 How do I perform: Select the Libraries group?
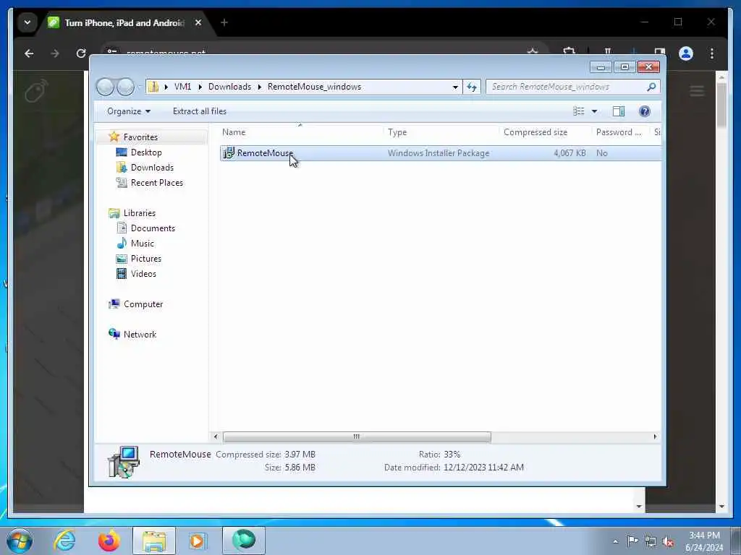(140, 213)
